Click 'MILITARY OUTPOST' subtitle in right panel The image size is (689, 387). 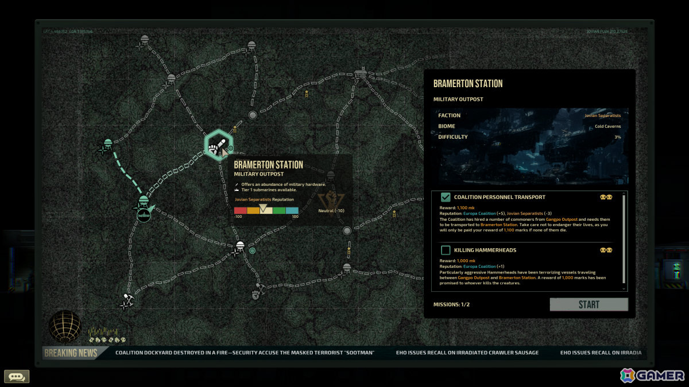(458, 99)
